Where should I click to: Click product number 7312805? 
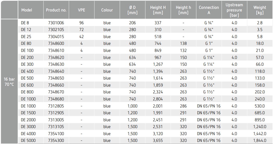point(56,106)
